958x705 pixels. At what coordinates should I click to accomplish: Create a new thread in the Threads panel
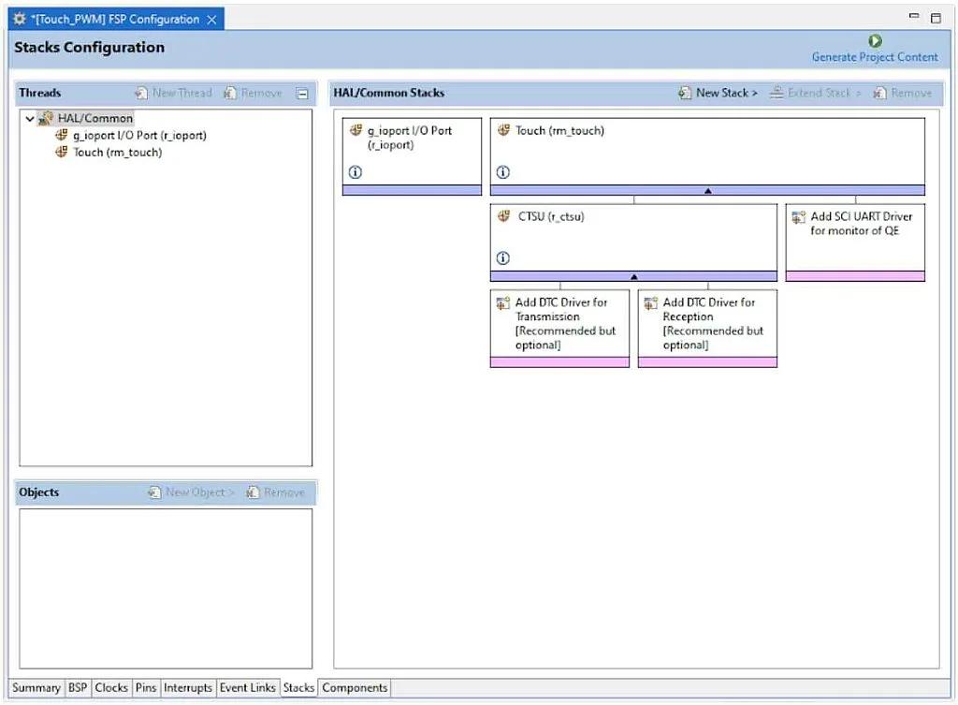coord(173,92)
